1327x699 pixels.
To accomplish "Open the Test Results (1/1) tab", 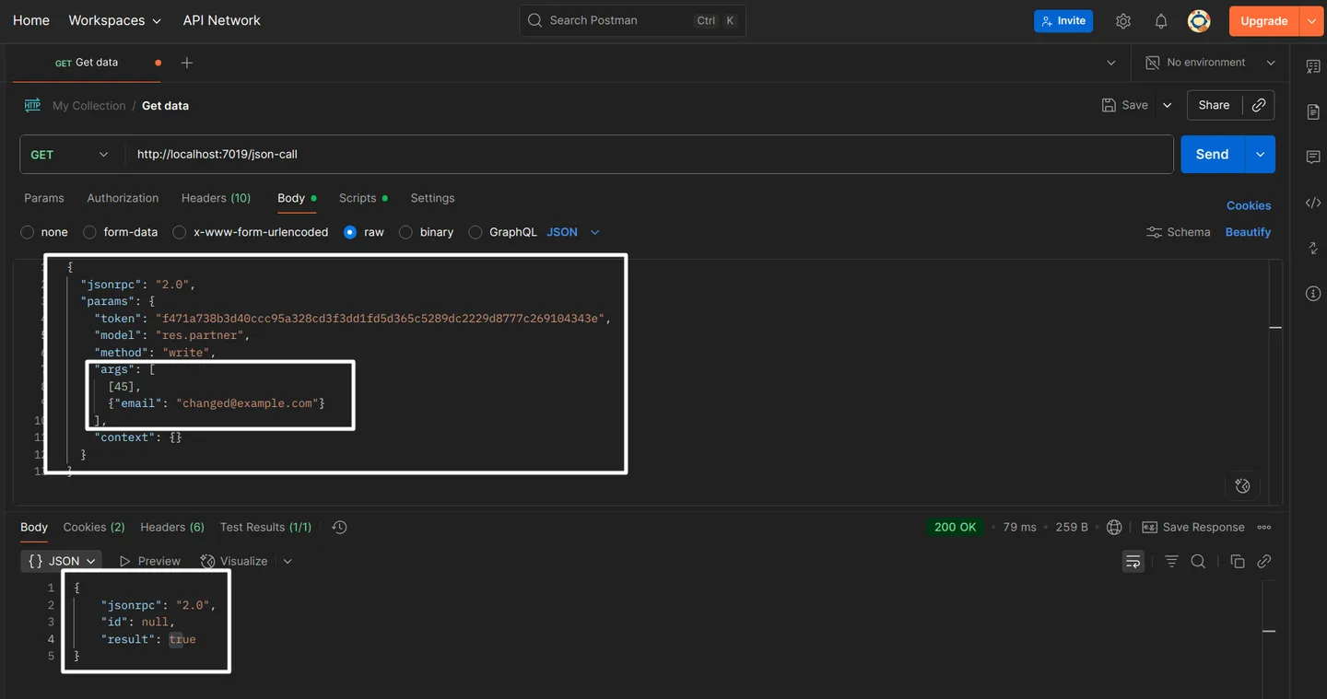I will (265, 527).
